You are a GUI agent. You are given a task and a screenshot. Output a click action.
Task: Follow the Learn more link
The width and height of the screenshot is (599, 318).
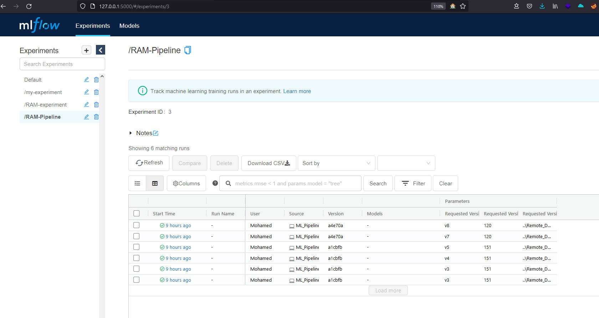297,91
